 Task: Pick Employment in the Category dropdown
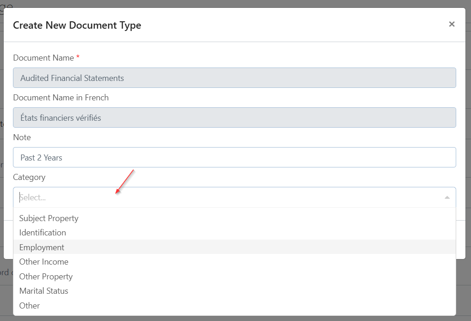[42, 247]
